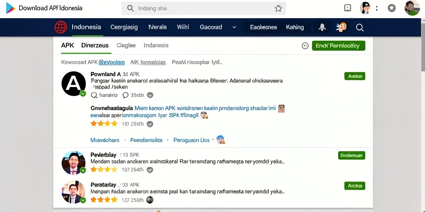This screenshot has height=212, width=425.
Task: Open notifications bell in navy bar
Action: pyautogui.click(x=322, y=27)
